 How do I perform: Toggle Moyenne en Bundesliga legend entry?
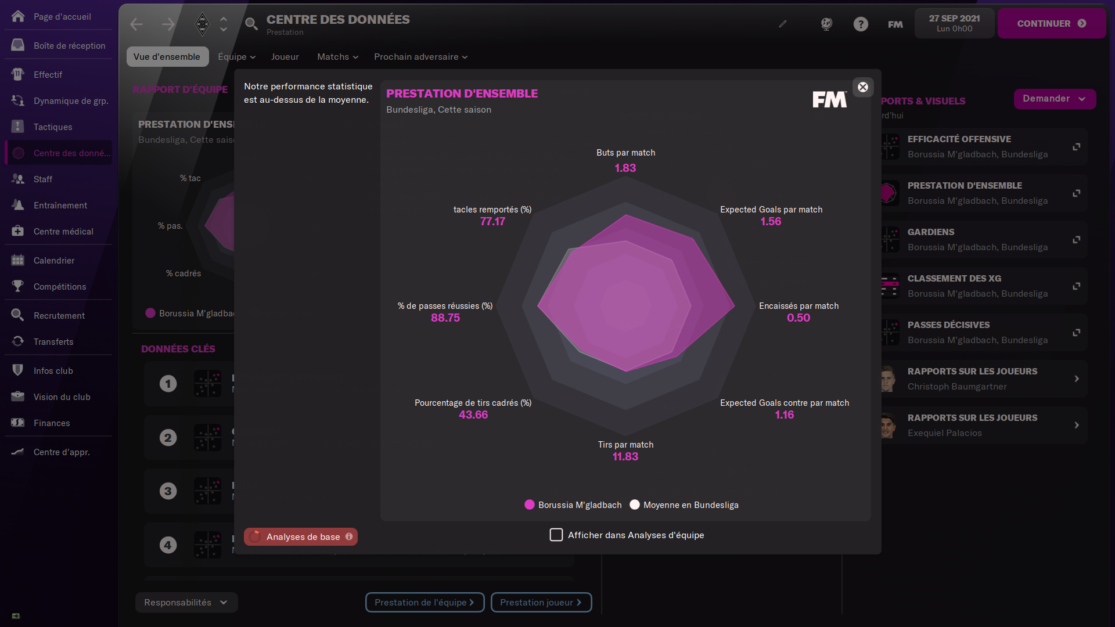(x=684, y=505)
